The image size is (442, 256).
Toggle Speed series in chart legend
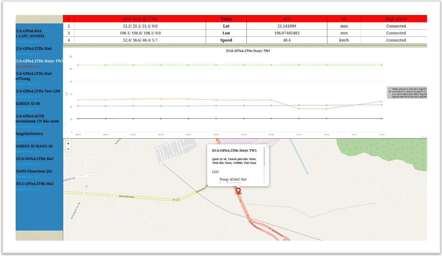(x=407, y=96)
